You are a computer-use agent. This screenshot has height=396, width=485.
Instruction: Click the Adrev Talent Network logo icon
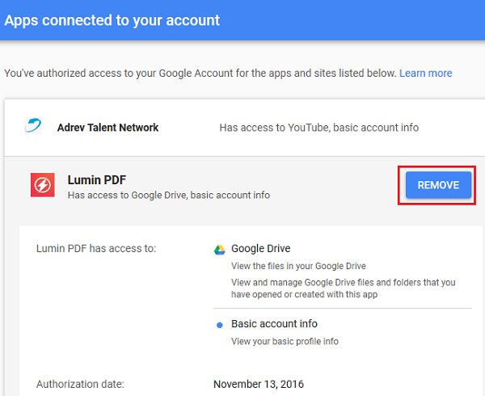[x=33, y=125]
